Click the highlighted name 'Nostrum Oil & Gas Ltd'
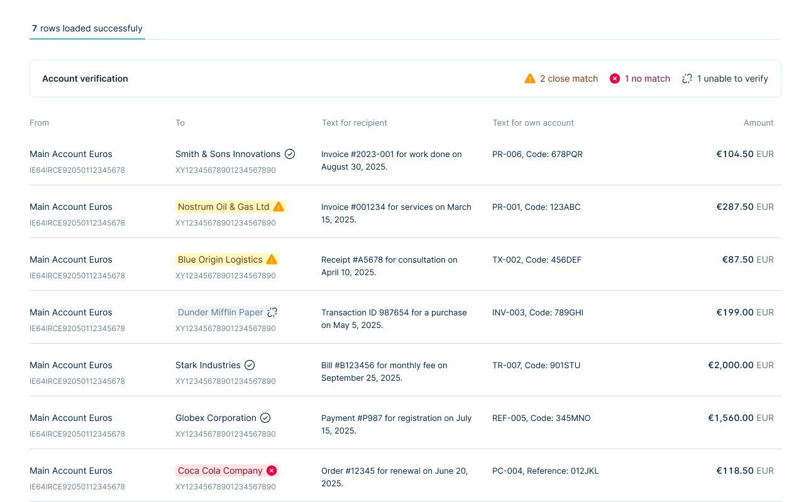The height and width of the screenshot is (502, 811). pyautogui.click(x=223, y=207)
